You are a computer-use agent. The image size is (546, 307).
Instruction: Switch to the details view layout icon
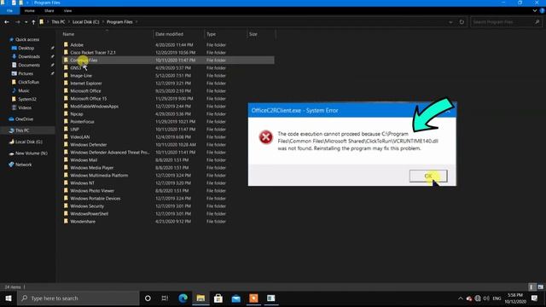[531, 287]
